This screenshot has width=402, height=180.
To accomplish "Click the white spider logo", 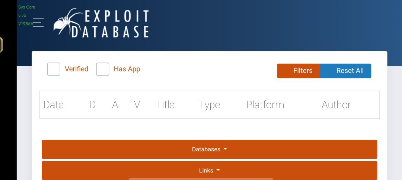I will 67,21.
